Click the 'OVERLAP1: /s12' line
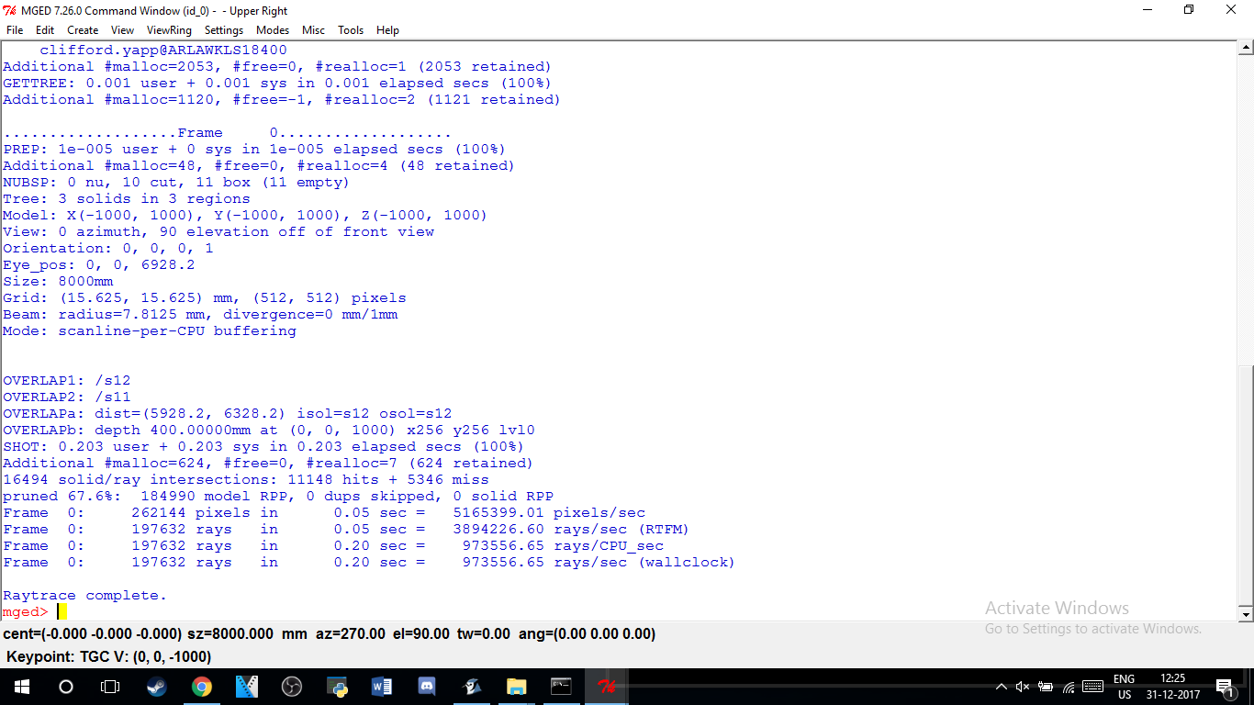This screenshot has height=705, width=1254. coord(67,380)
